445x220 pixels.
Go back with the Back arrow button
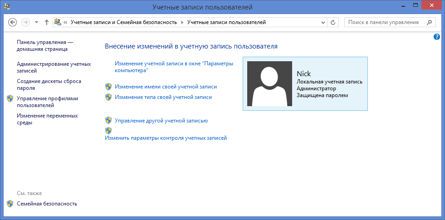coord(13,22)
